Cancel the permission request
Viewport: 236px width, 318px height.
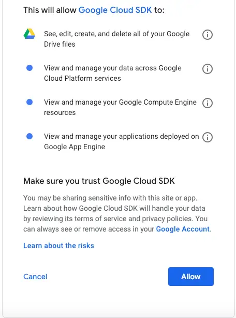pyautogui.click(x=35, y=277)
